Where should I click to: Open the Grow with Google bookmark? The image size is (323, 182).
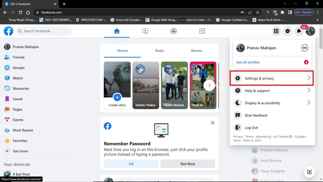(x=126, y=20)
